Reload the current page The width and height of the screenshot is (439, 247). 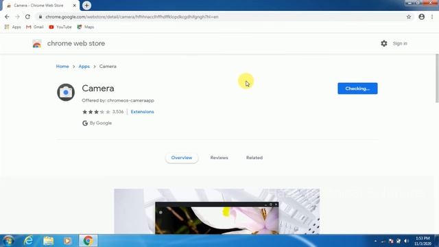tap(27, 16)
